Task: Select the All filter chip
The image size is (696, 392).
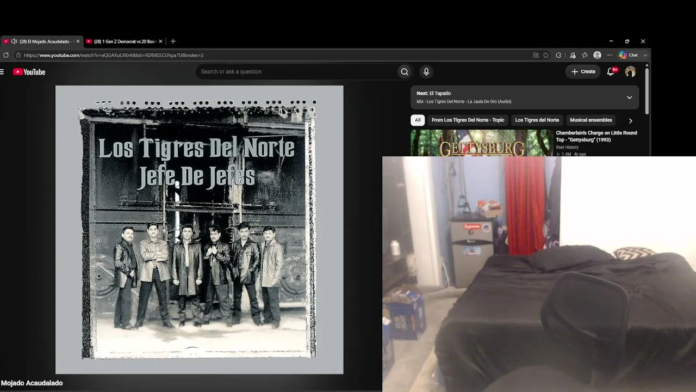Action: pyautogui.click(x=418, y=120)
